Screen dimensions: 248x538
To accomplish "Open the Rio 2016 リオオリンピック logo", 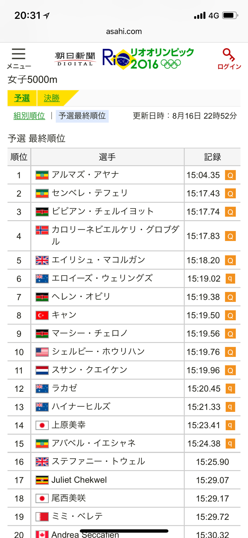I will [x=148, y=59].
